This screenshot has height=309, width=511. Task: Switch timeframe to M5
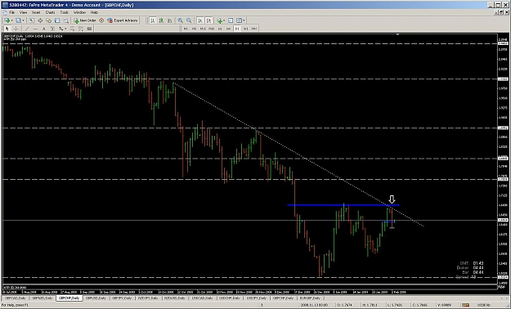tap(195, 29)
